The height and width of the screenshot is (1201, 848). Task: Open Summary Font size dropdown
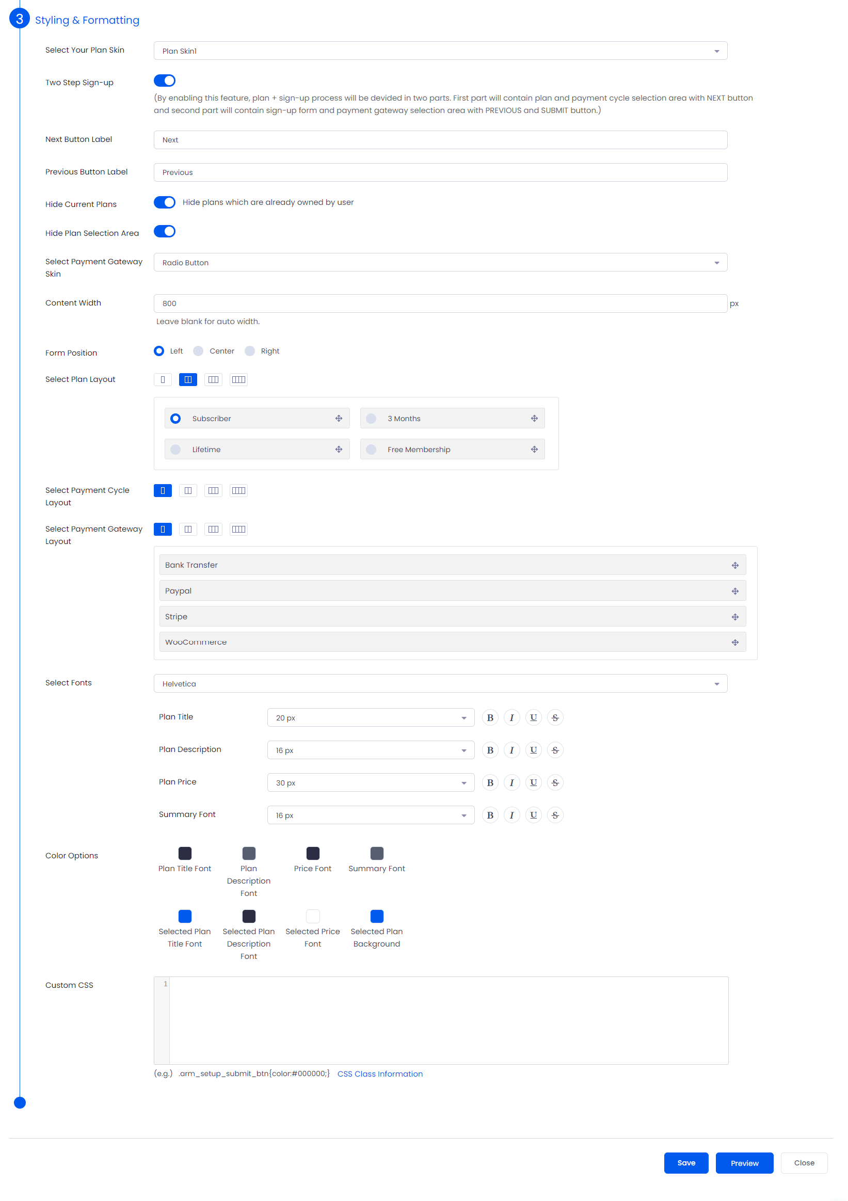[371, 815]
